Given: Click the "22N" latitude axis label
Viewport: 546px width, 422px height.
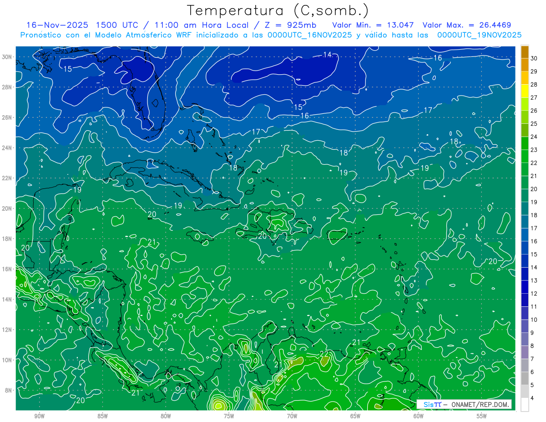Looking at the screenshot, I should point(7,178).
